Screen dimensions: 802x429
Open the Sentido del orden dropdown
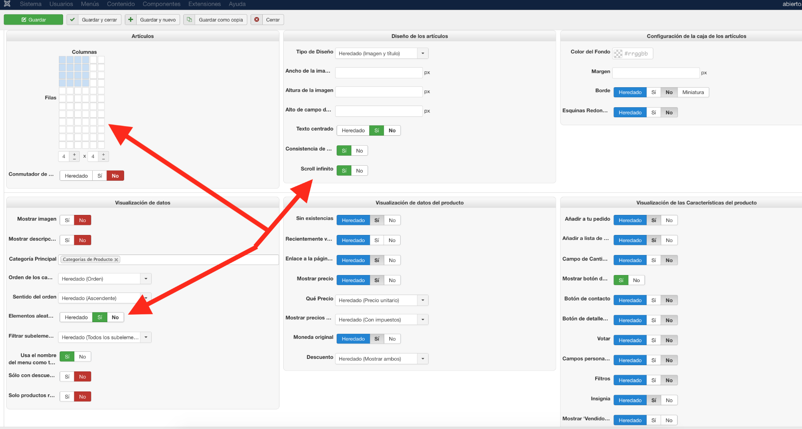(x=146, y=298)
